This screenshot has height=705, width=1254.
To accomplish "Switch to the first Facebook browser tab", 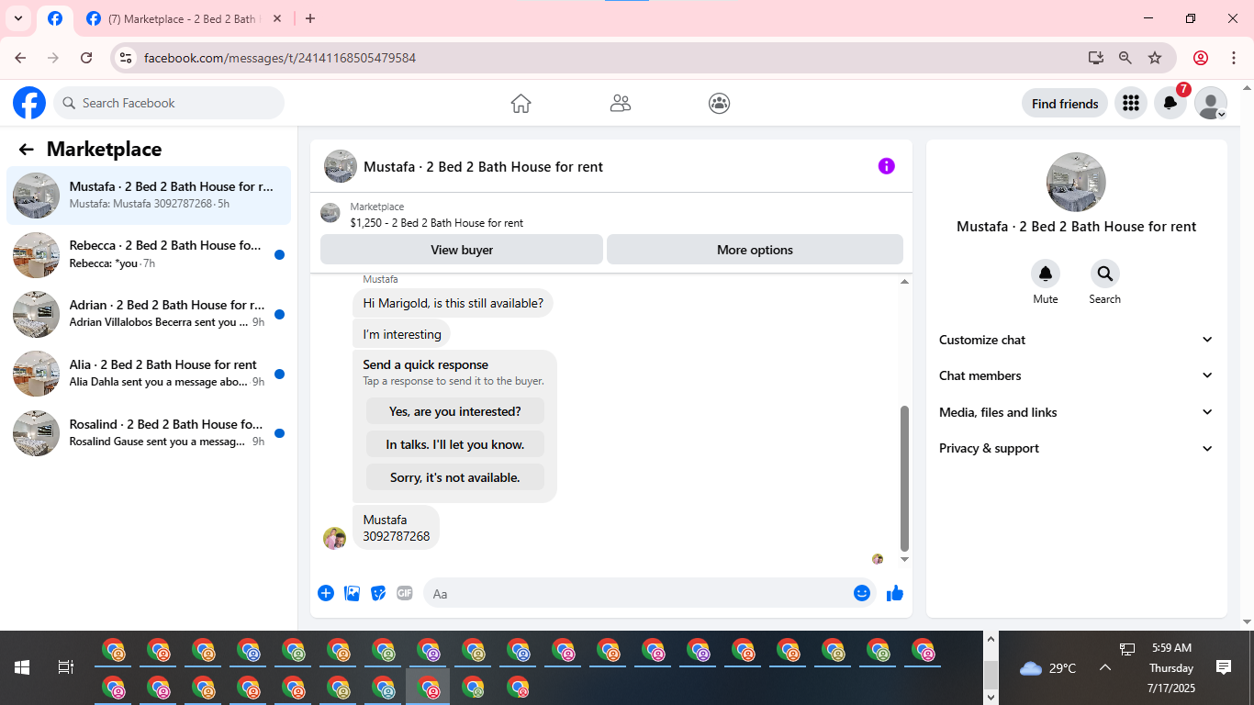I will (x=55, y=18).
